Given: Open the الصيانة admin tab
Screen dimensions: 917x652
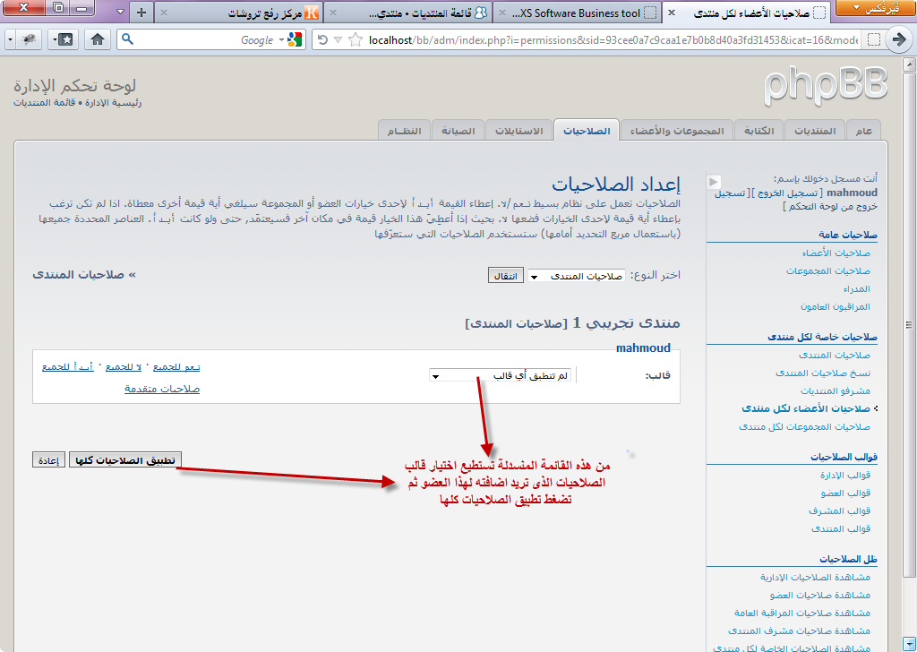Looking at the screenshot, I should click(458, 131).
